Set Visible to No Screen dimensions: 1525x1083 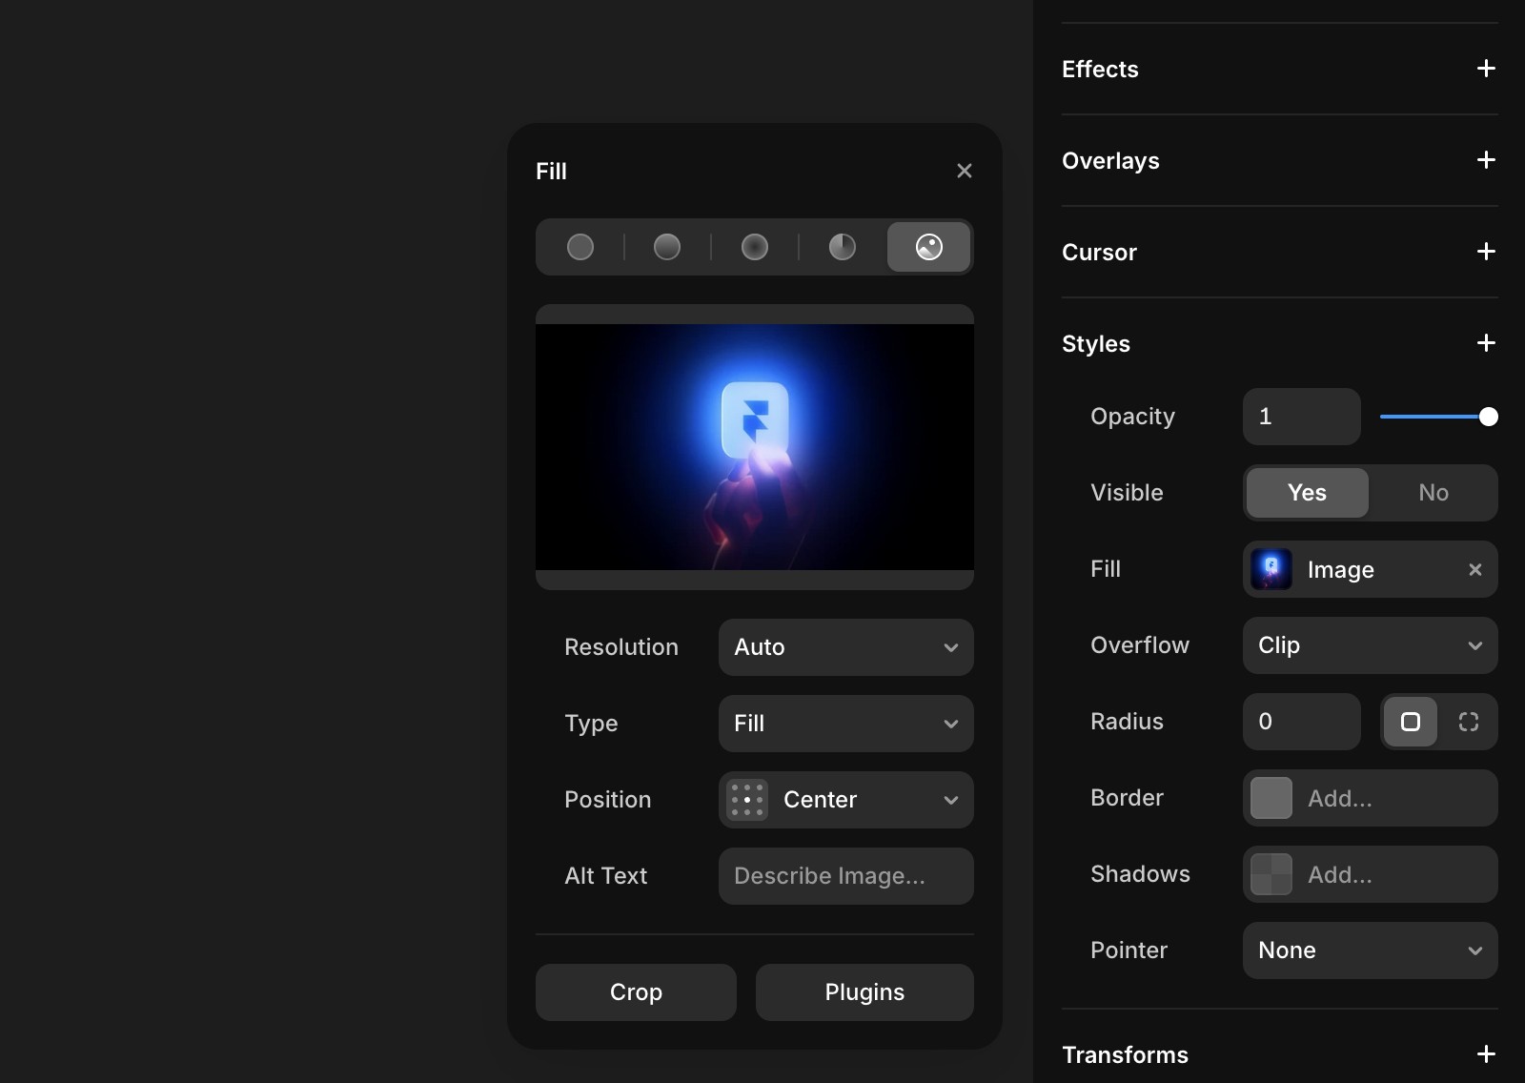click(x=1433, y=493)
